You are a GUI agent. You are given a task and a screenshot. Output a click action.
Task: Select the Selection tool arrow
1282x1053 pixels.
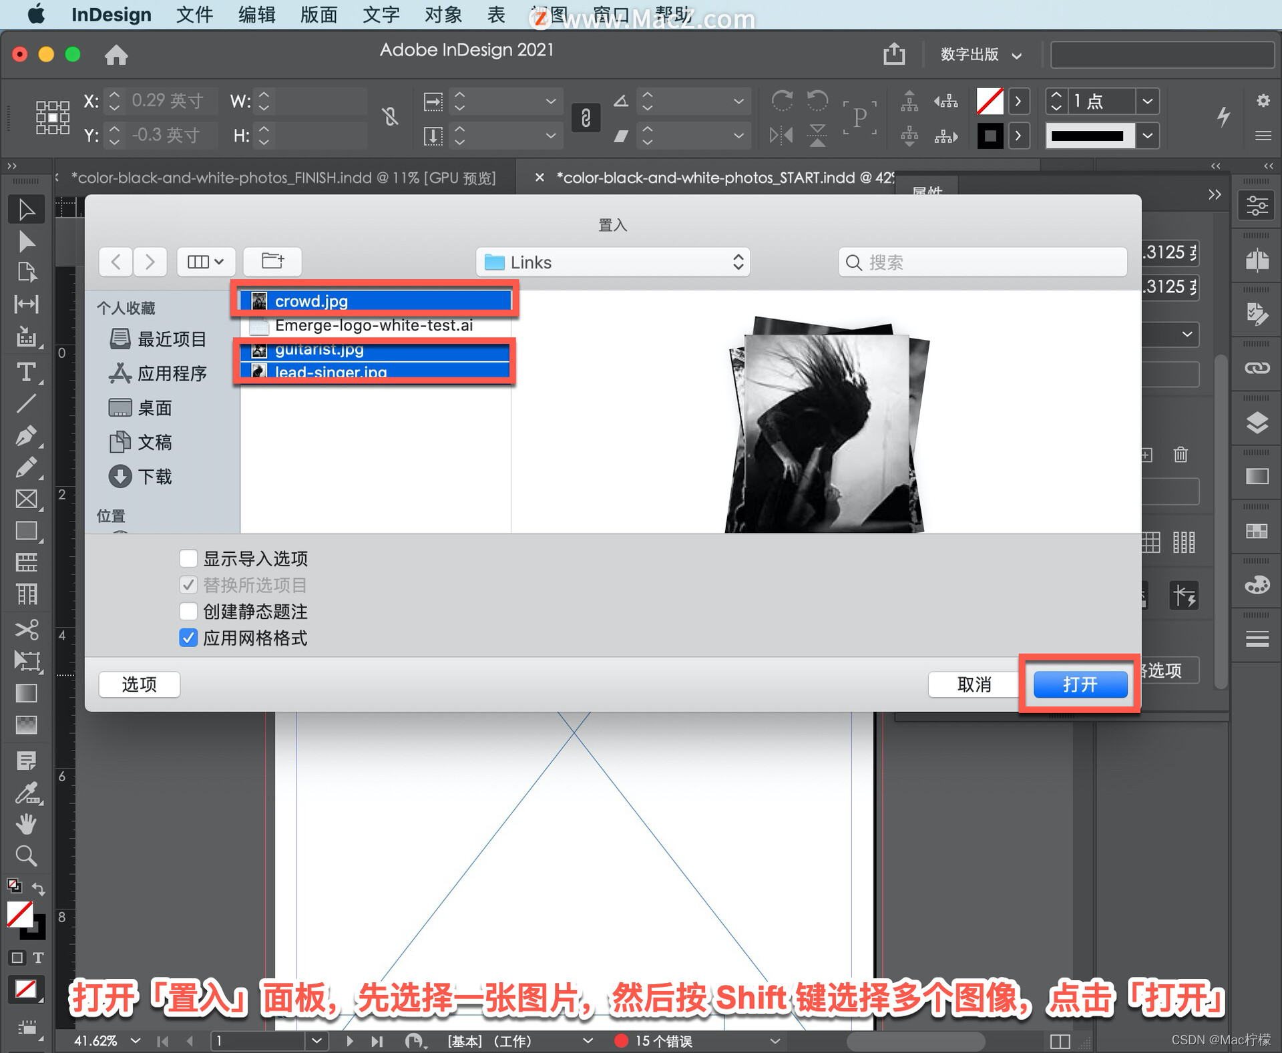[27, 210]
